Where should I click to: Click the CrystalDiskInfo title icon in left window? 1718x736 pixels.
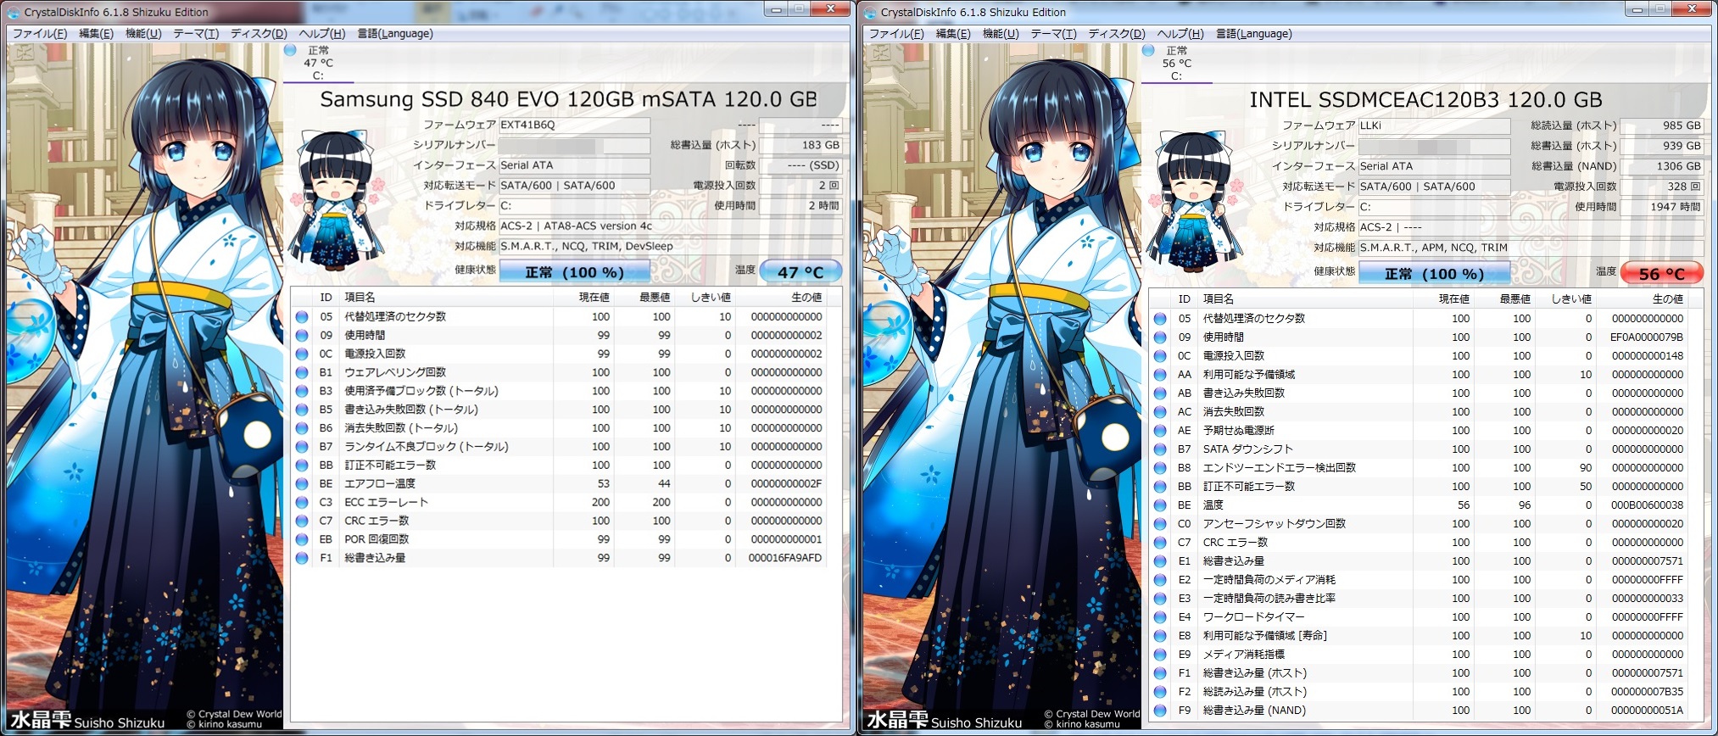(x=14, y=12)
